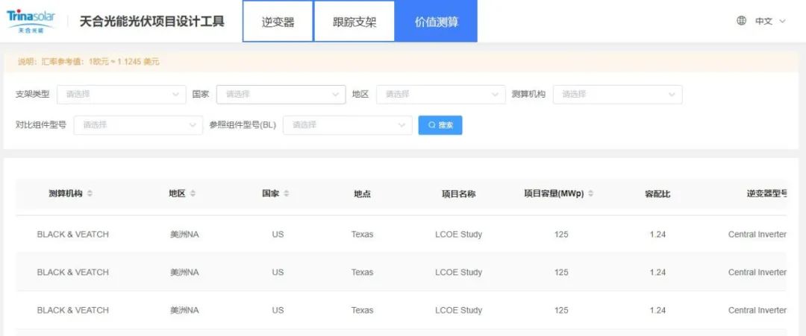Sort by 项目容量(MWp) column arrows
The width and height of the screenshot is (806, 336).
coord(591,194)
